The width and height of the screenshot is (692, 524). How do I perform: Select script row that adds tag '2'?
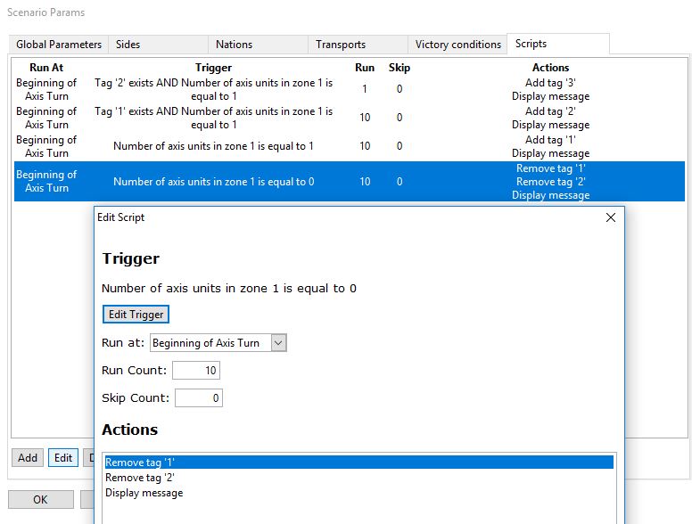(214, 118)
